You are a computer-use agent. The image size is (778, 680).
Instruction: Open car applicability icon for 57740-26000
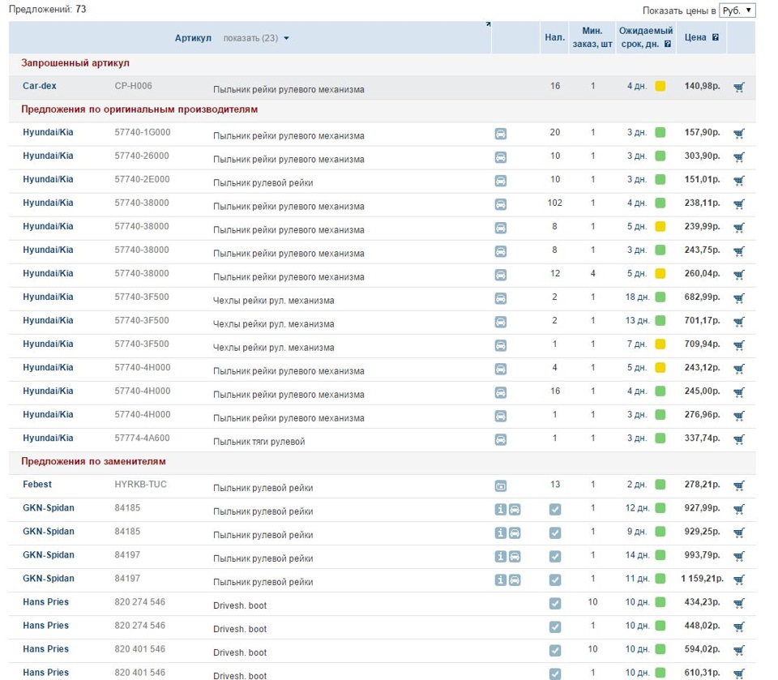[501, 157]
